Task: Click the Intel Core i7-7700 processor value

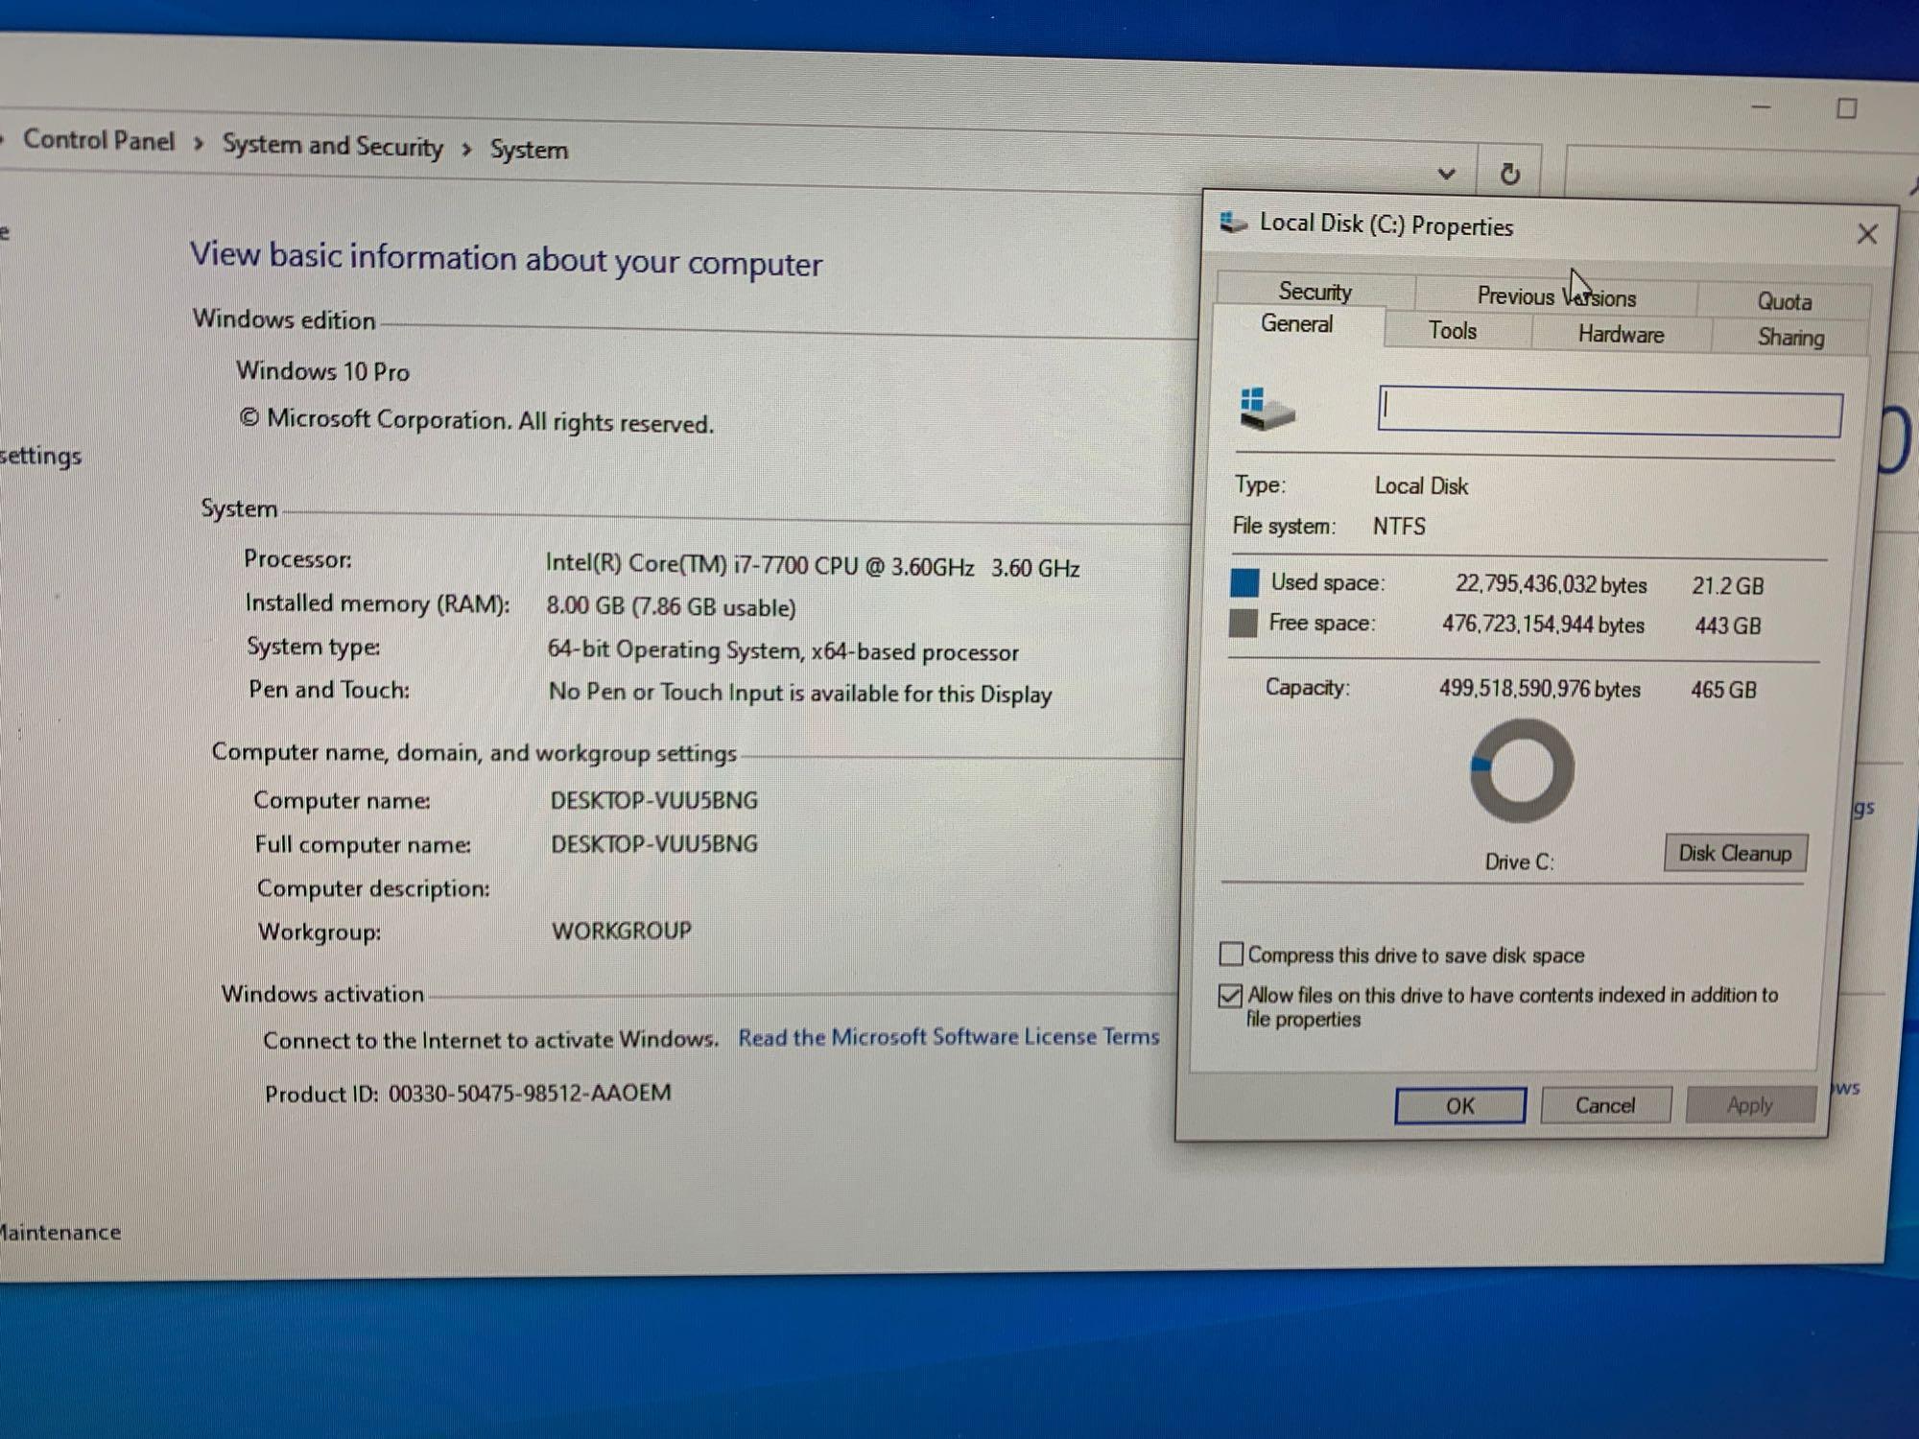Action: coord(812,566)
